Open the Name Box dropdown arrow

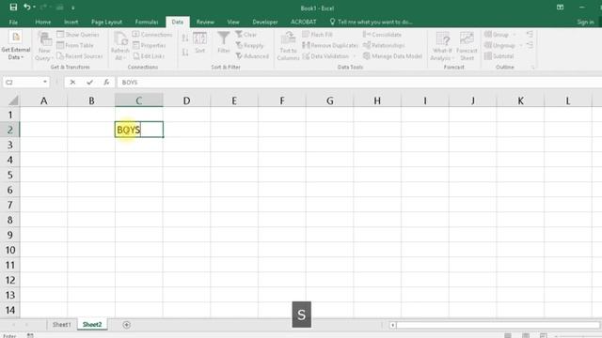pyautogui.click(x=45, y=82)
